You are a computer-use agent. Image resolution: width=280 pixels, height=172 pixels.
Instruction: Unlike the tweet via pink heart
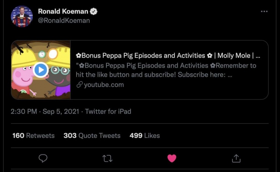172,159
